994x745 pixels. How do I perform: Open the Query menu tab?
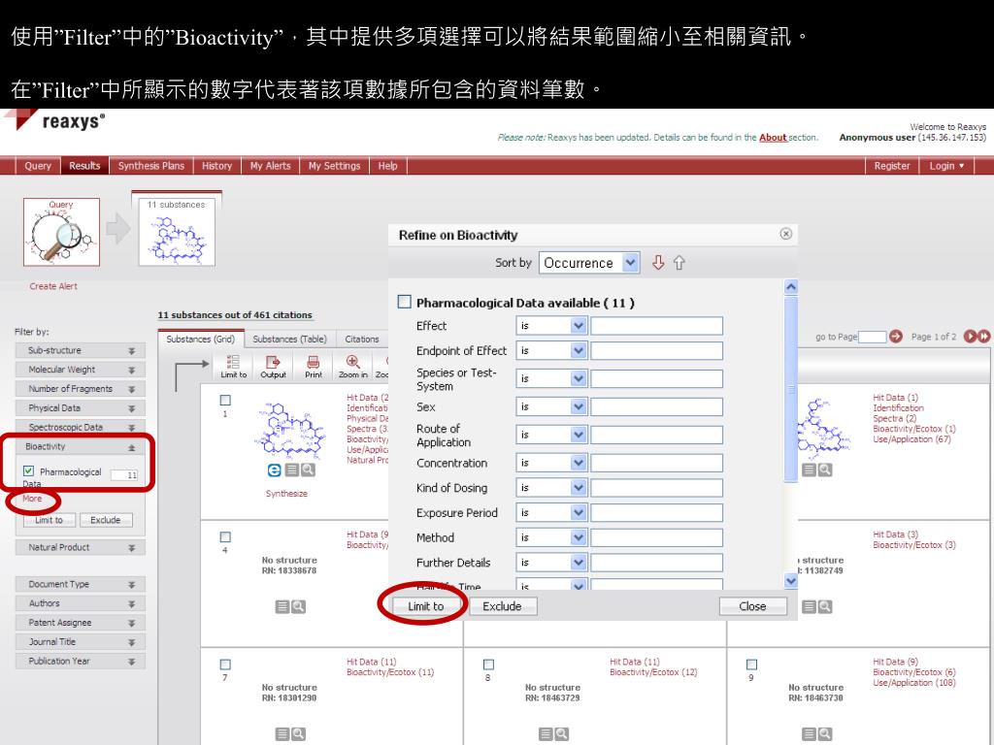pos(38,165)
